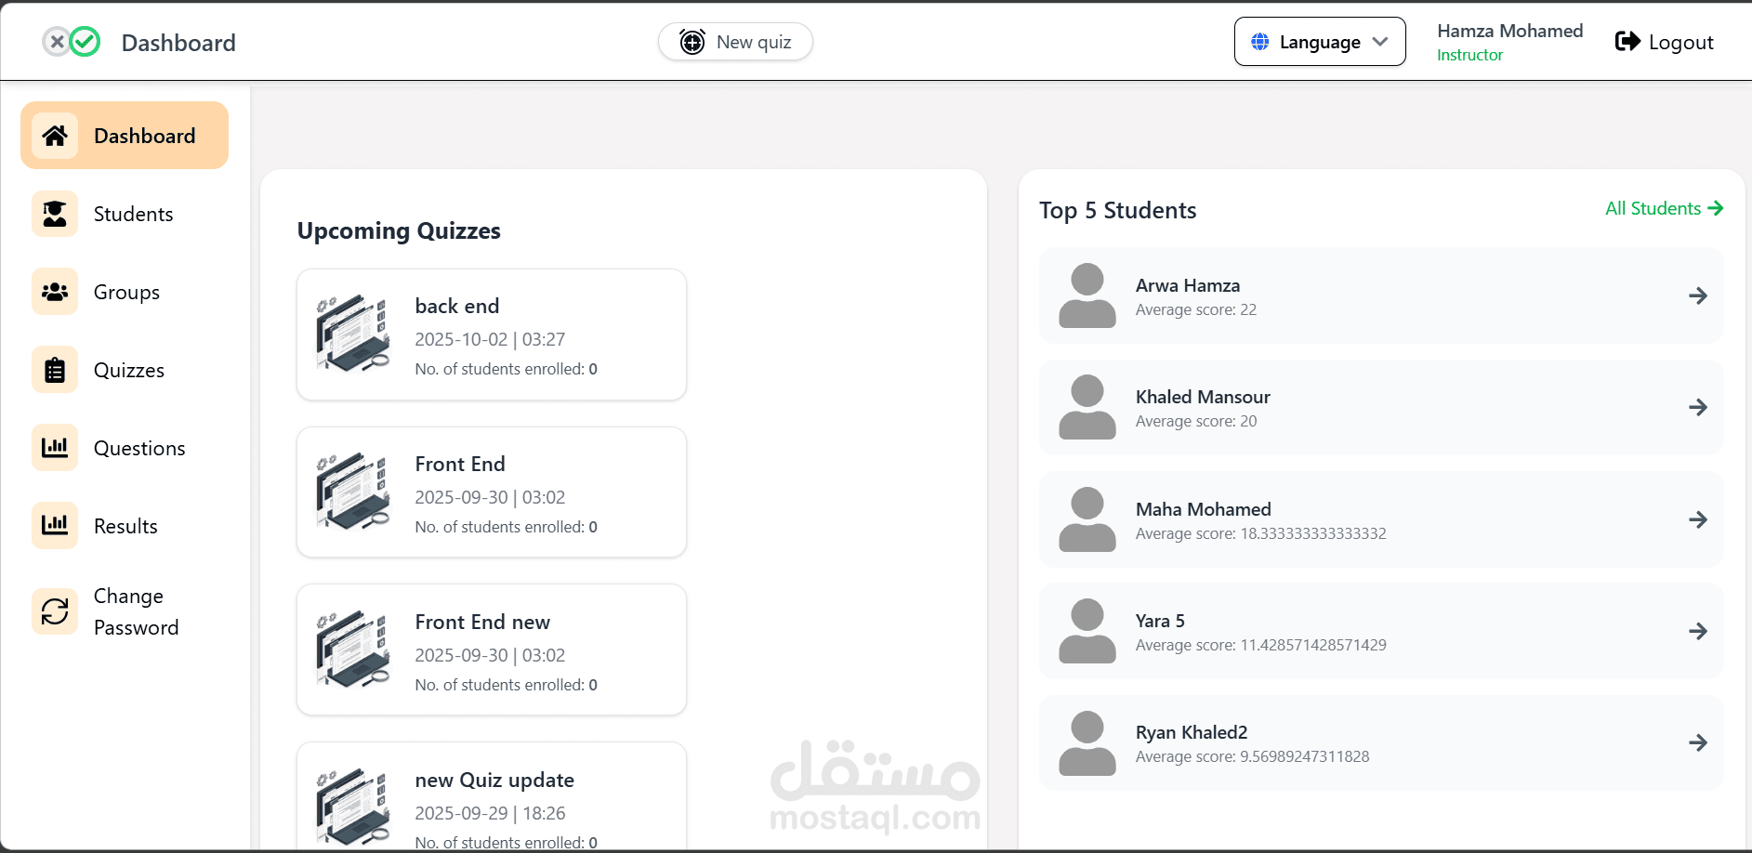Click Khaled Mansour's avatar icon
Screen dimensions: 1752x853
pyautogui.click(x=1087, y=407)
